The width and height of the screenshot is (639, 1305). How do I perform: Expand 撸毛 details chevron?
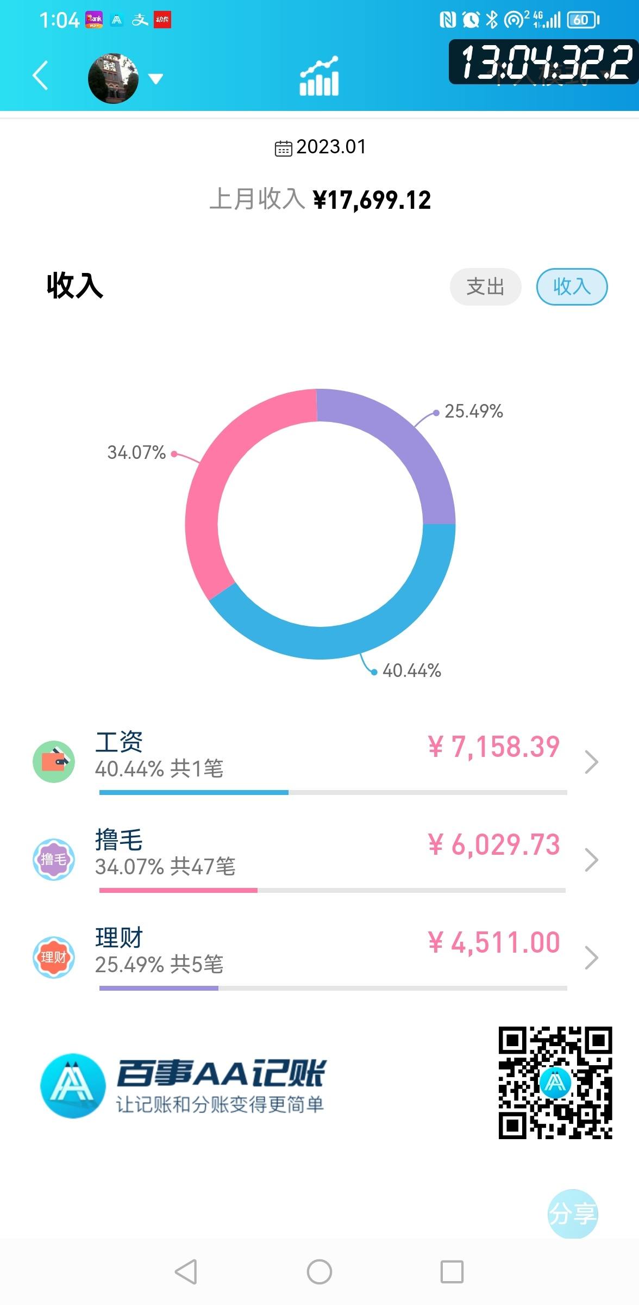[591, 860]
